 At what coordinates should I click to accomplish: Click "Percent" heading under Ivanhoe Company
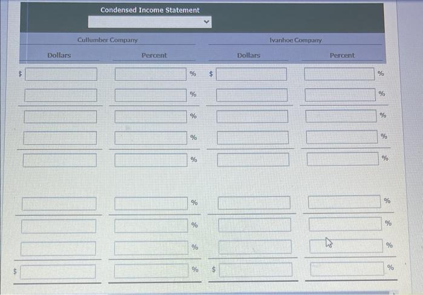coord(342,56)
